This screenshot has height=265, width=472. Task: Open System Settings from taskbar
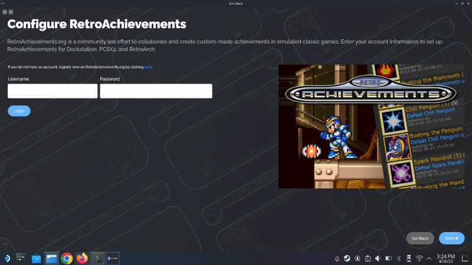coord(21,259)
